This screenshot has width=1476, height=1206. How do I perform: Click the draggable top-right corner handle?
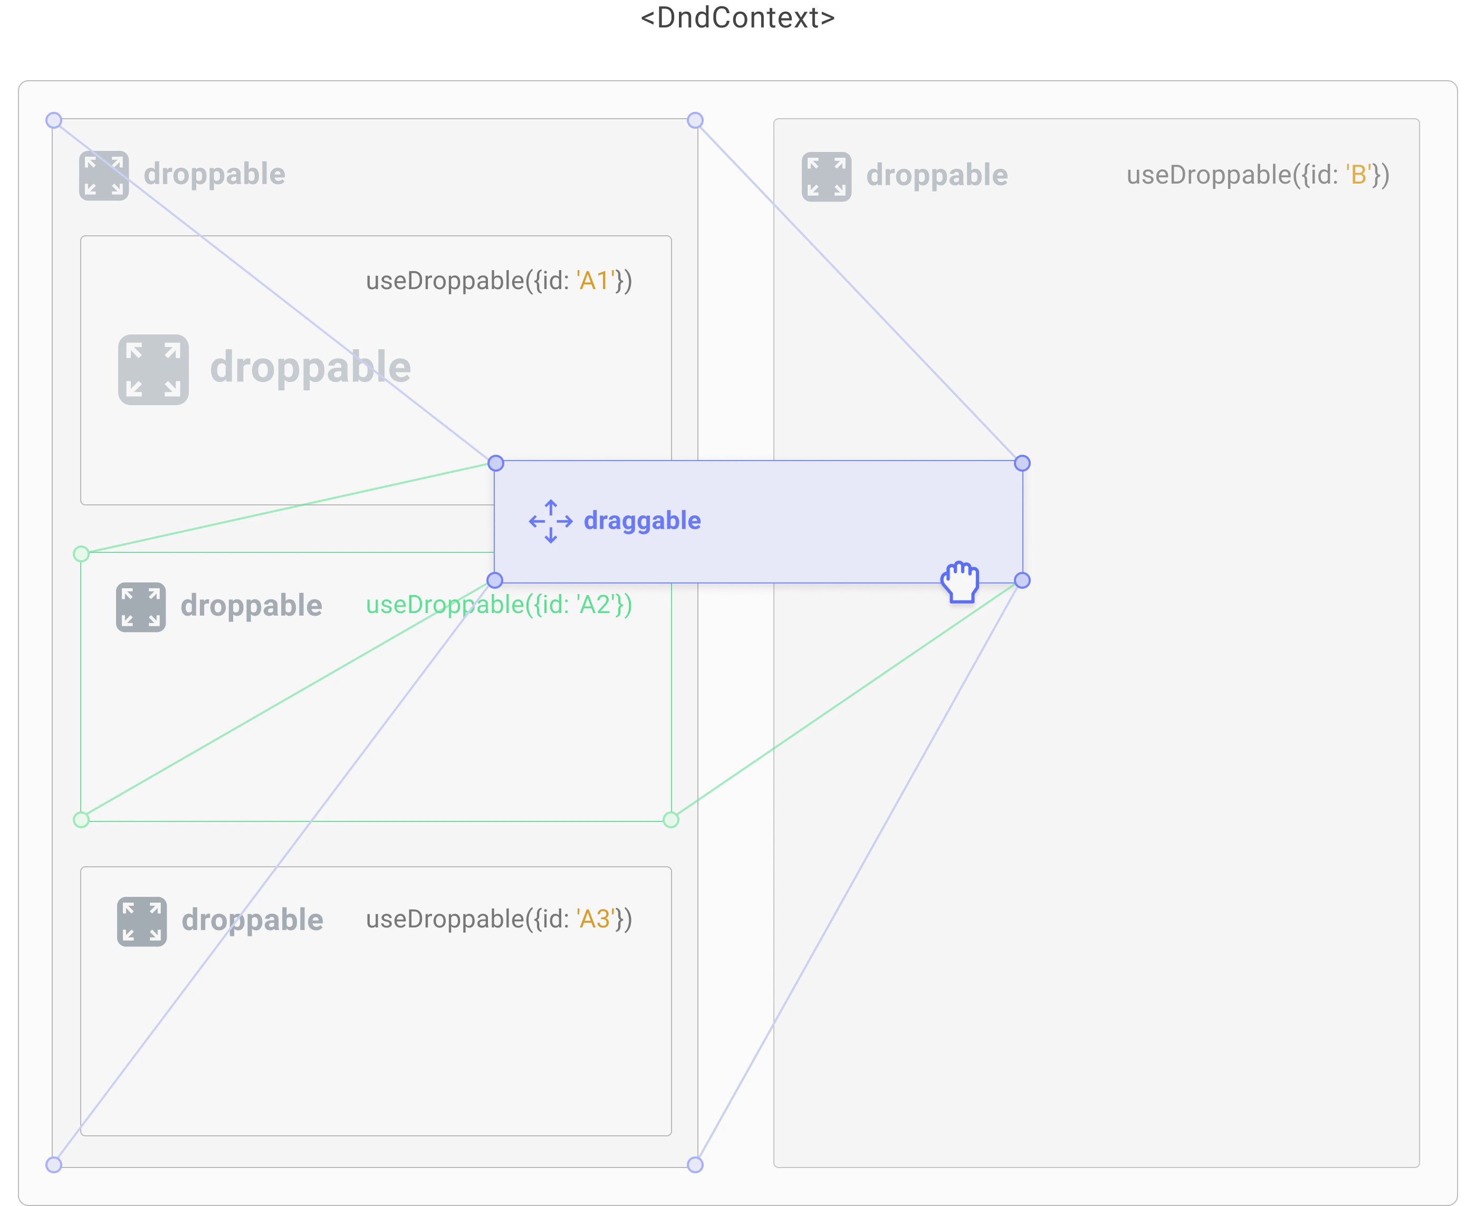[1022, 463]
